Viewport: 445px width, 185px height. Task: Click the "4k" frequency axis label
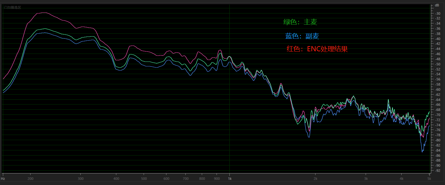click(x=402, y=179)
